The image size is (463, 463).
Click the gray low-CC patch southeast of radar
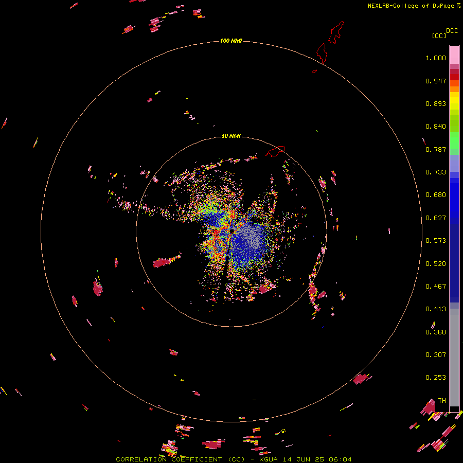[251, 238]
